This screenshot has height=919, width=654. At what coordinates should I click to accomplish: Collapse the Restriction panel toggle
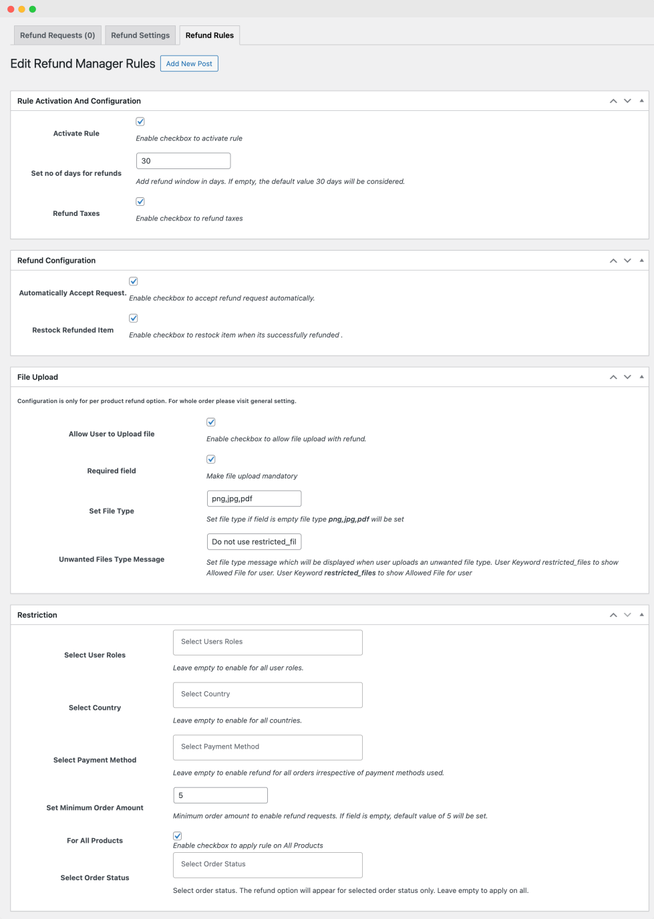pyautogui.click(x=641, y=615)
